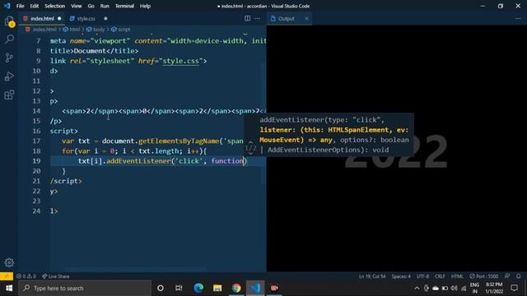Open Task View on taskbar
This screenshot has width=527, height=296.
[x=179, y=289]
